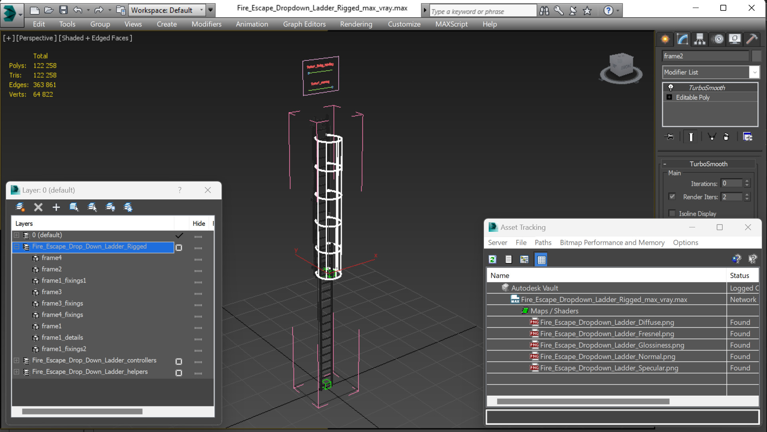Toggle TurboSmooth modifier lightbulb visibility

[671, 88]
